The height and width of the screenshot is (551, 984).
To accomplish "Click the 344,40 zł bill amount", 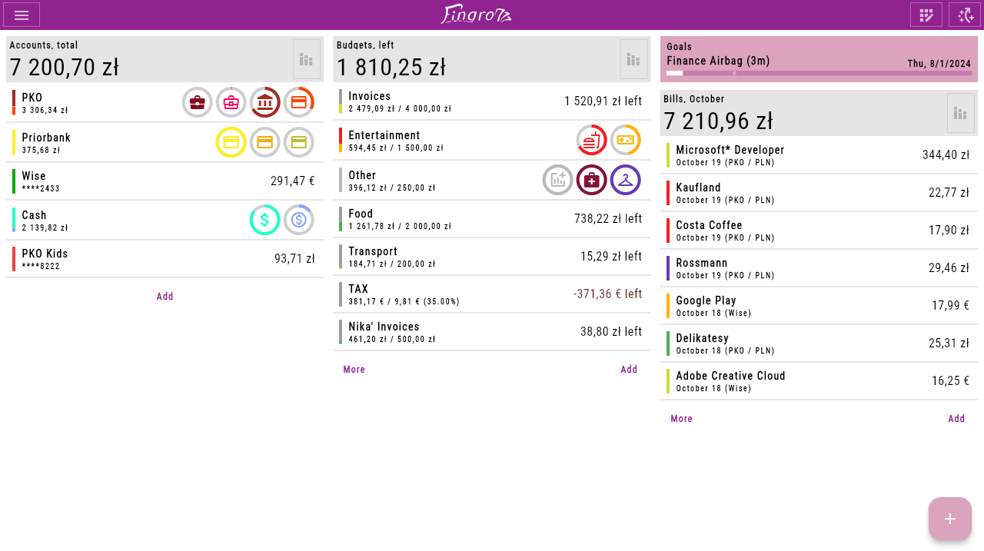I will tap(946, 155).
